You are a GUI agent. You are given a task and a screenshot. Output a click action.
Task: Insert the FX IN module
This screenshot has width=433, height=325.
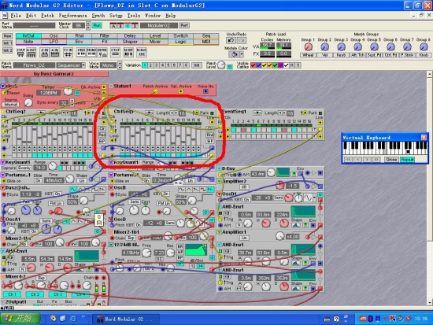(68, 53)
